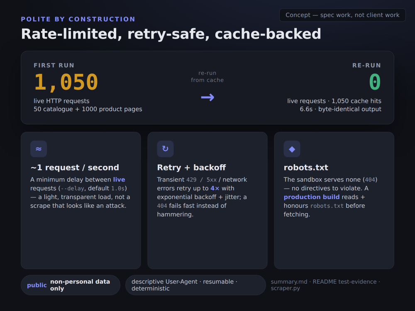Click the diamond icon above robots.txt
415x311 pixels.
point(292,149)
